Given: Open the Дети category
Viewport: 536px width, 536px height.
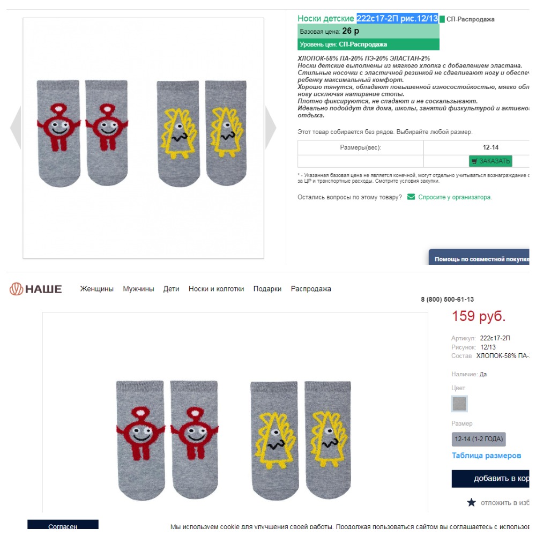Looking at the screenshot, I should [x=172, y=289].
